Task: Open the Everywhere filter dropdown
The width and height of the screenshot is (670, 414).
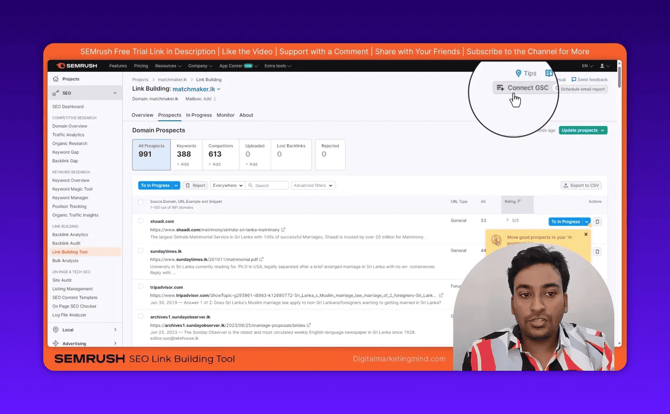Action: click(227, 185)
